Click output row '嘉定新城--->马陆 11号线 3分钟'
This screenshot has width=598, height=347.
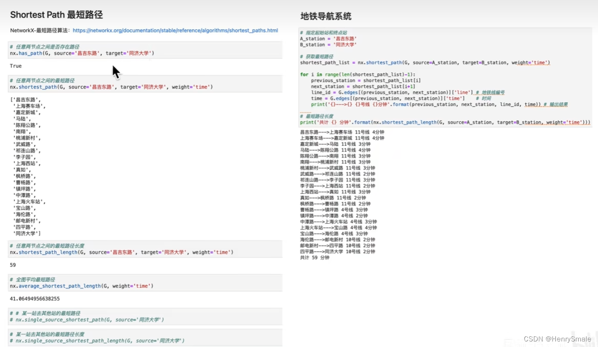tap(335, 144)
